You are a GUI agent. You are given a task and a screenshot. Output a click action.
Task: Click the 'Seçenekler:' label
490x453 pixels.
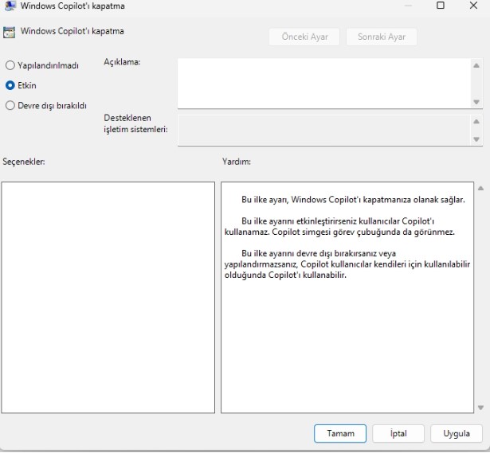tap(24, 162)
